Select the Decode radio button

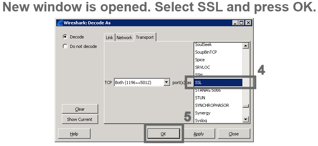coord(65,37)
